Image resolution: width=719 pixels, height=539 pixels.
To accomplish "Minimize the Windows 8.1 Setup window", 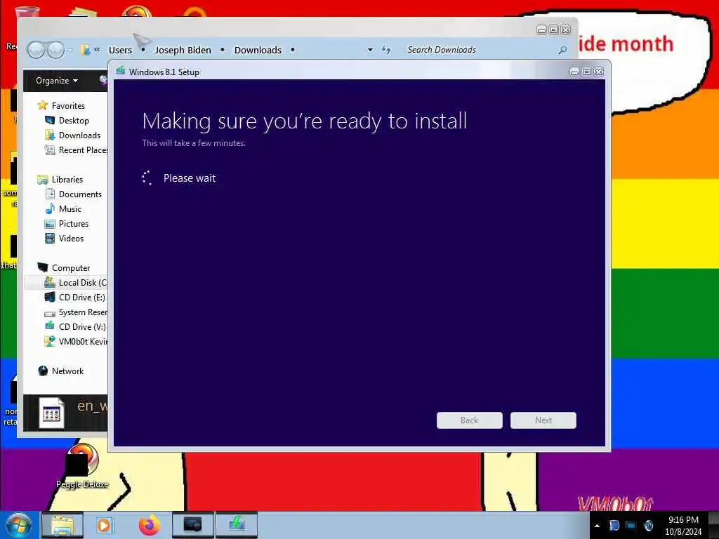I will (574, 72).
